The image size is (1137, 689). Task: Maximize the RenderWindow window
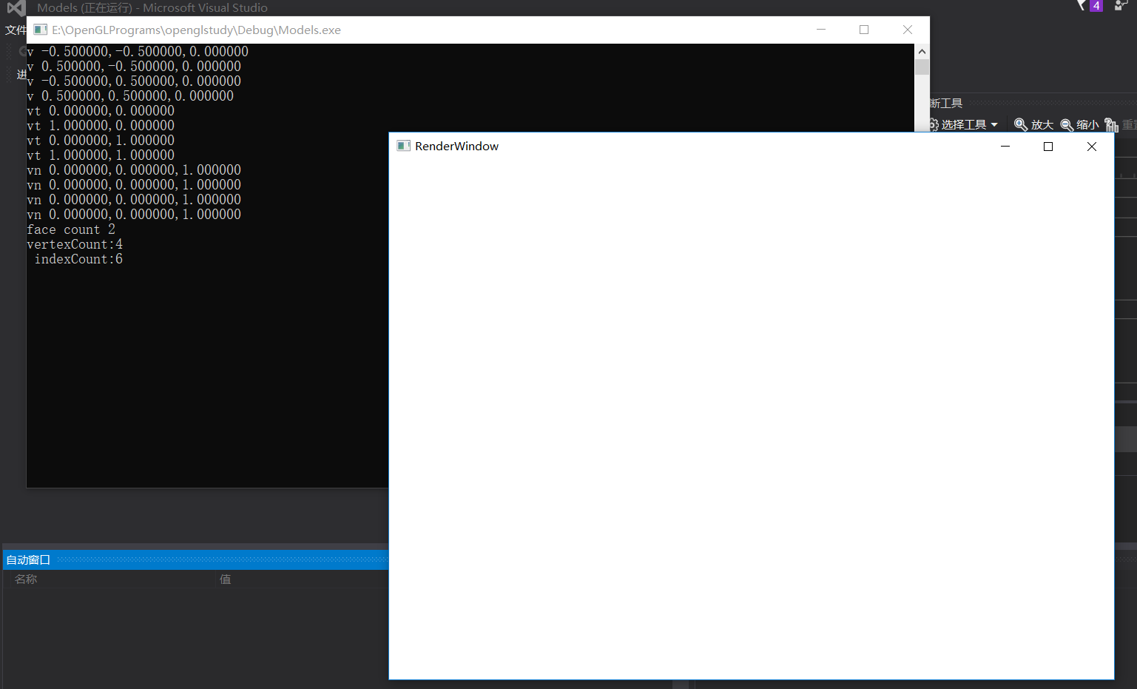(x=1048, y=147)
